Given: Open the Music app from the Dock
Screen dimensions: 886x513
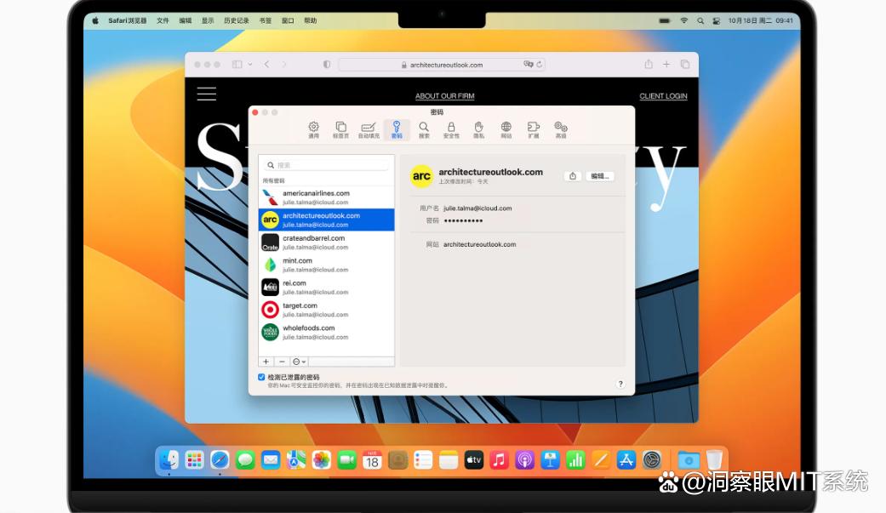Looking at the screenshot, I should (499, 460).
